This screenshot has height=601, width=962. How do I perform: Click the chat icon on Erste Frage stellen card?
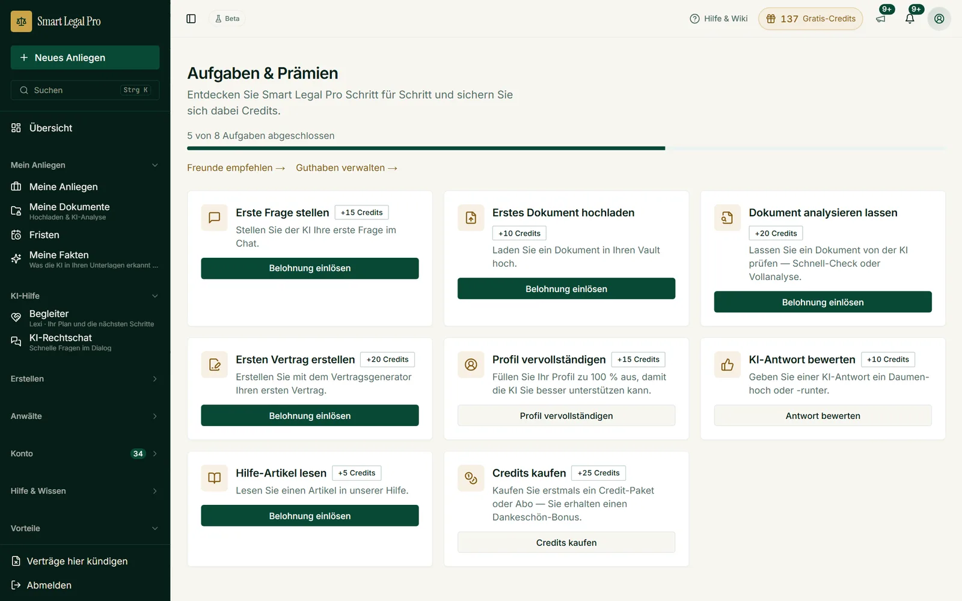[215, 218]
